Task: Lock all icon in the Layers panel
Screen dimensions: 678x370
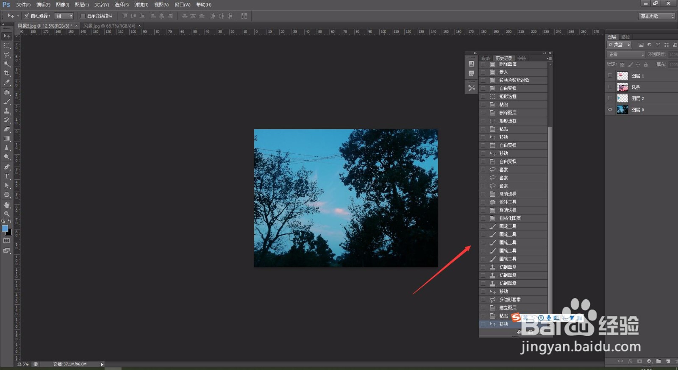Action: [x=646, y=64]
